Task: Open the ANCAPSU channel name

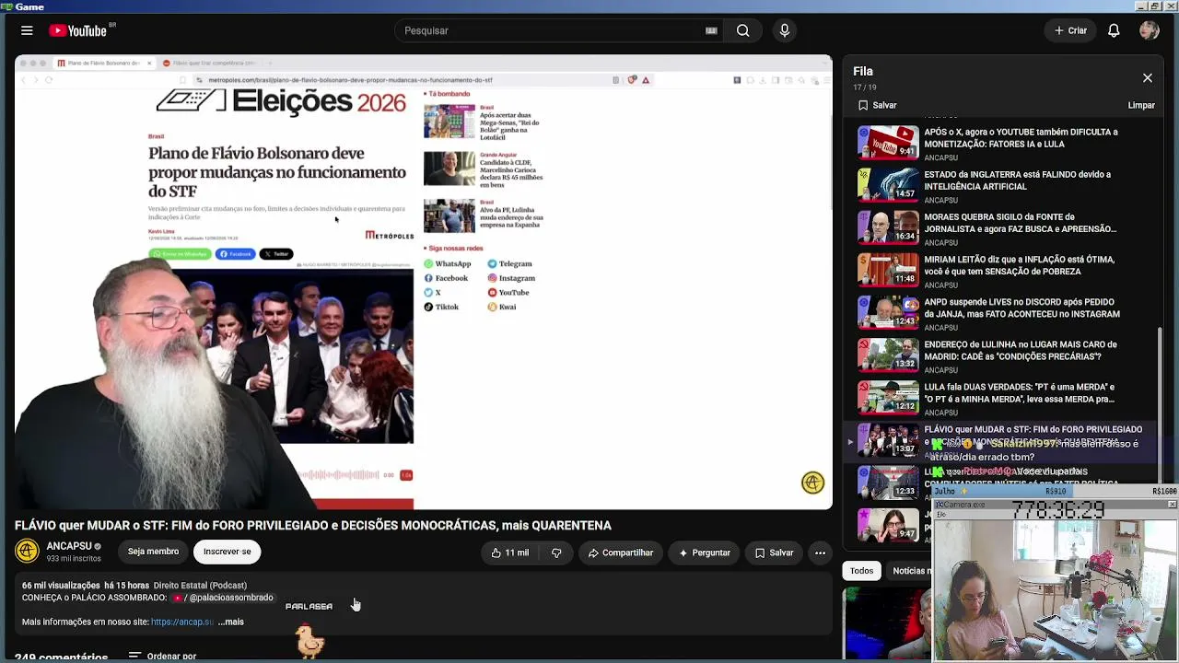Action: click(x=69, y=546)
